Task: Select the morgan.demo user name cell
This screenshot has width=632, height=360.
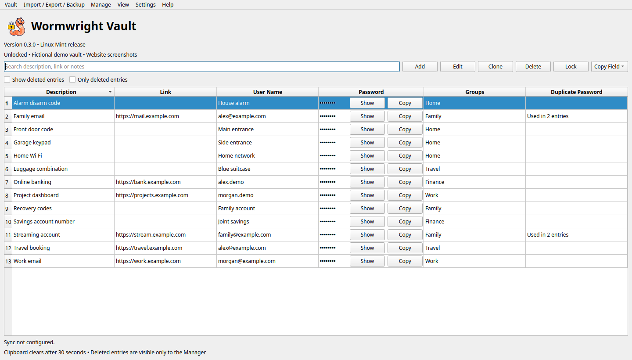Action: tap(268, 195)
